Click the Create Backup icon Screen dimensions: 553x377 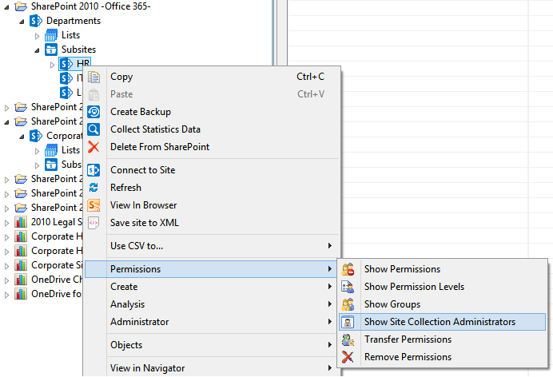[x=93, y=112]
